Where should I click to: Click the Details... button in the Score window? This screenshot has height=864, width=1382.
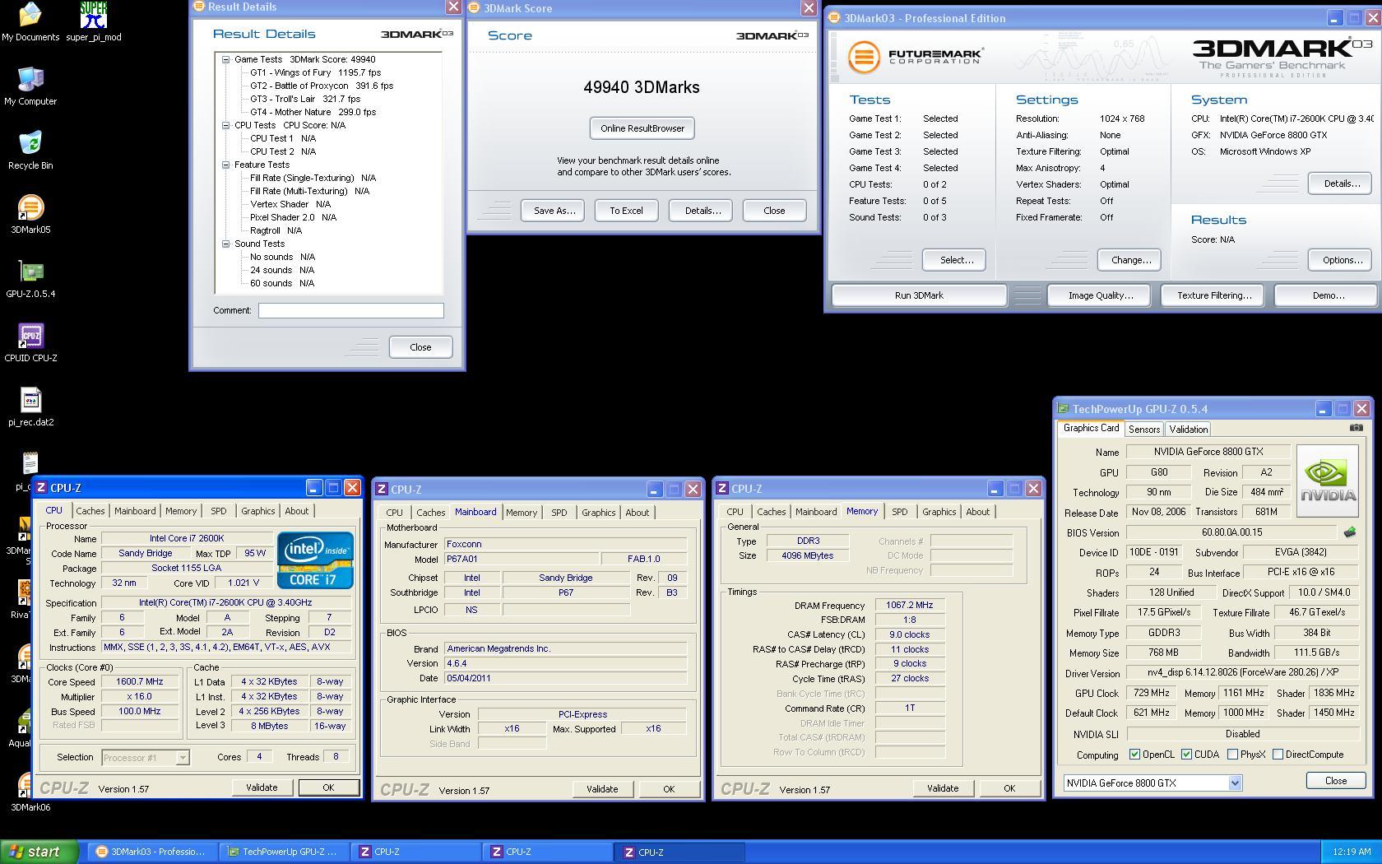click(x=702, y=211)
